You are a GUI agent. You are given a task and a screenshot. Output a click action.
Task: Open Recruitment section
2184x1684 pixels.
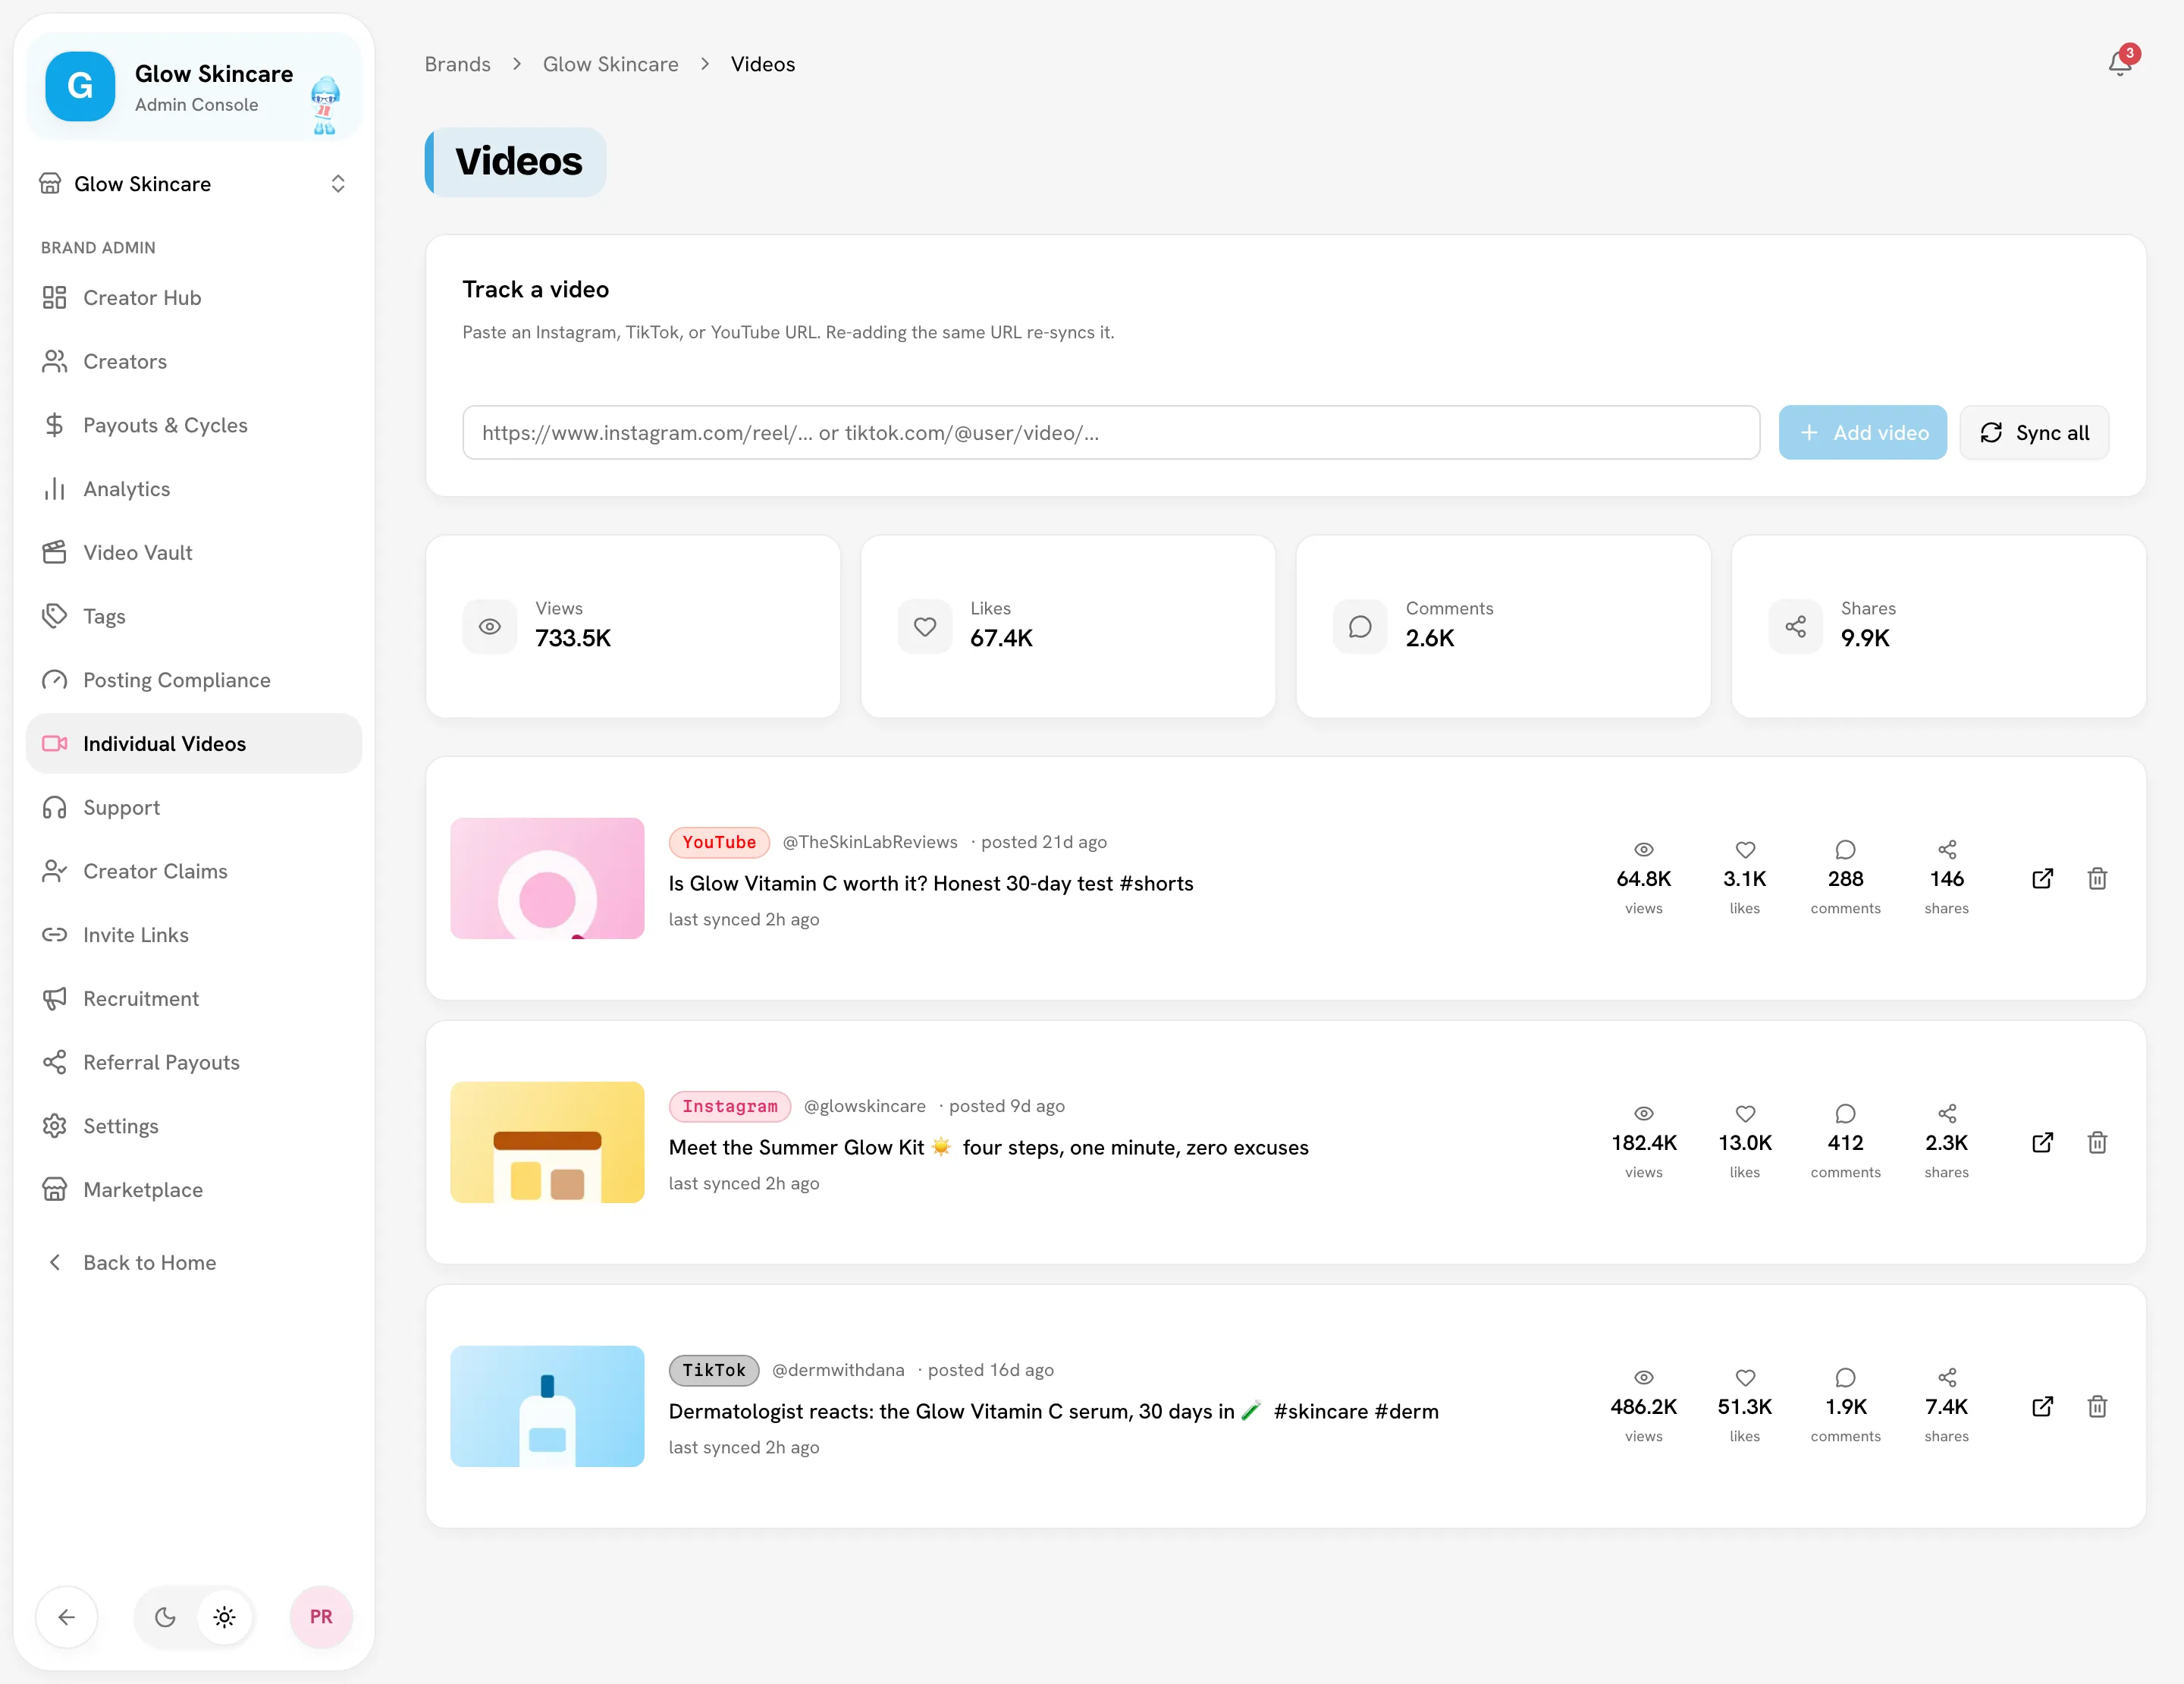(x=194, y=998)
